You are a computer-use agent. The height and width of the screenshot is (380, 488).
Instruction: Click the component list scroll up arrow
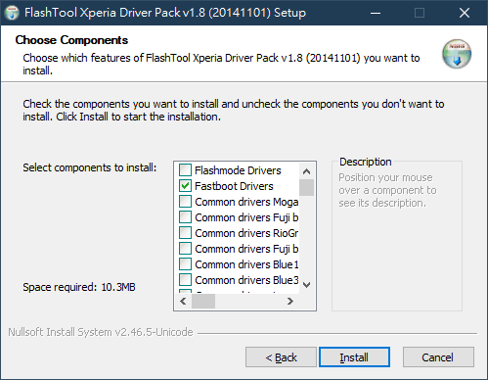[306, 171]
